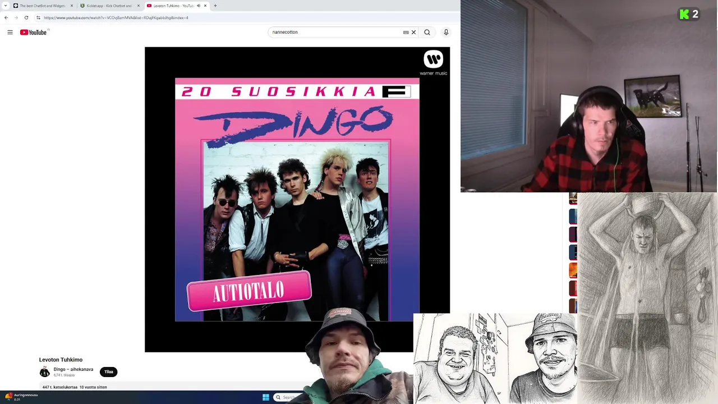This screenshot has height=404, width=718.
Task: Go back with the browser back arrow
Action: point(6,17)
